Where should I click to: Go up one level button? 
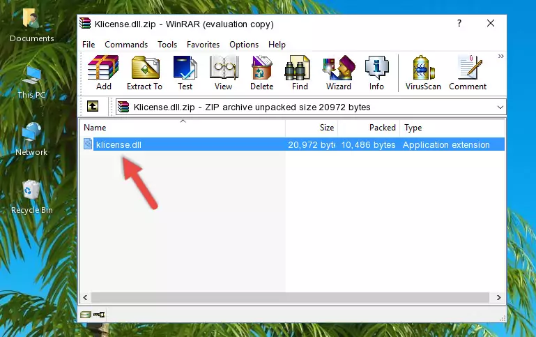click(x=93, y=107)
